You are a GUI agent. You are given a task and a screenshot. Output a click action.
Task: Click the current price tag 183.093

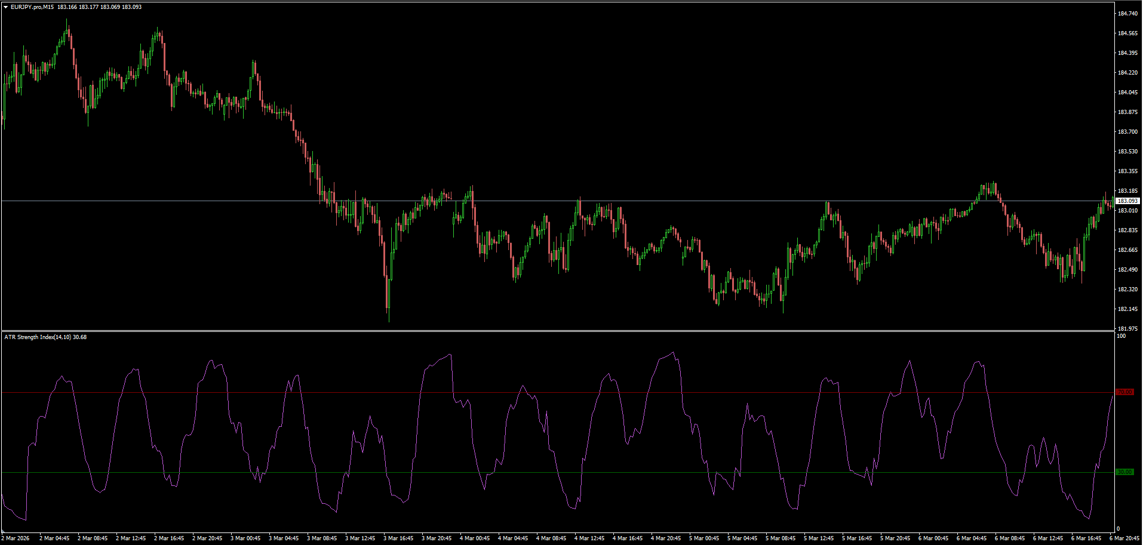point(1127,201)
